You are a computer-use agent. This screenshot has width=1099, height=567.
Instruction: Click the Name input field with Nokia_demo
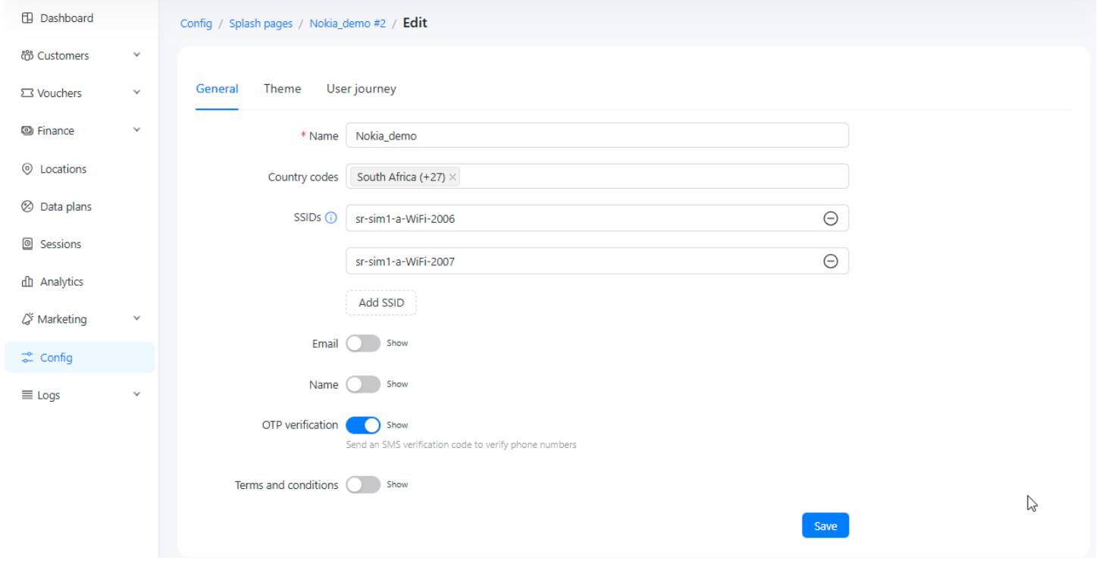pos(597,136)
